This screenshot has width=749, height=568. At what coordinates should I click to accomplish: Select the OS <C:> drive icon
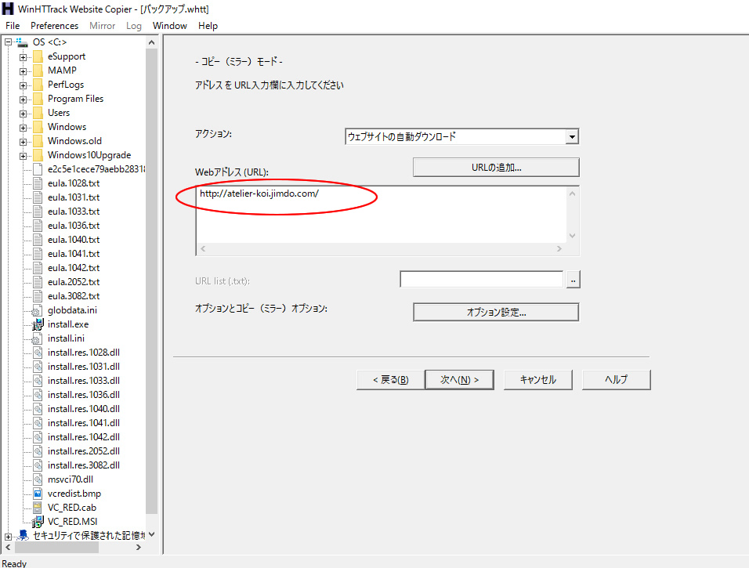(22, 42)
